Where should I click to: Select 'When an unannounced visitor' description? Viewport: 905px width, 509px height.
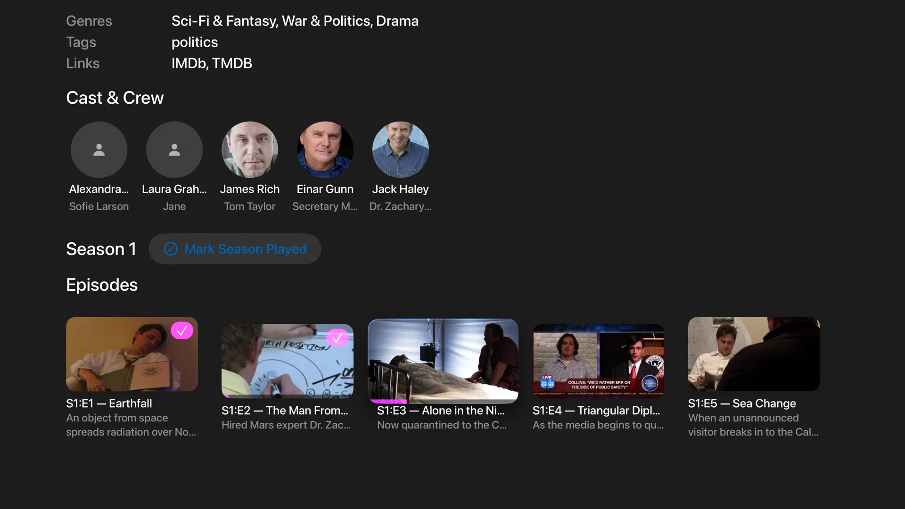coord(753,425)
